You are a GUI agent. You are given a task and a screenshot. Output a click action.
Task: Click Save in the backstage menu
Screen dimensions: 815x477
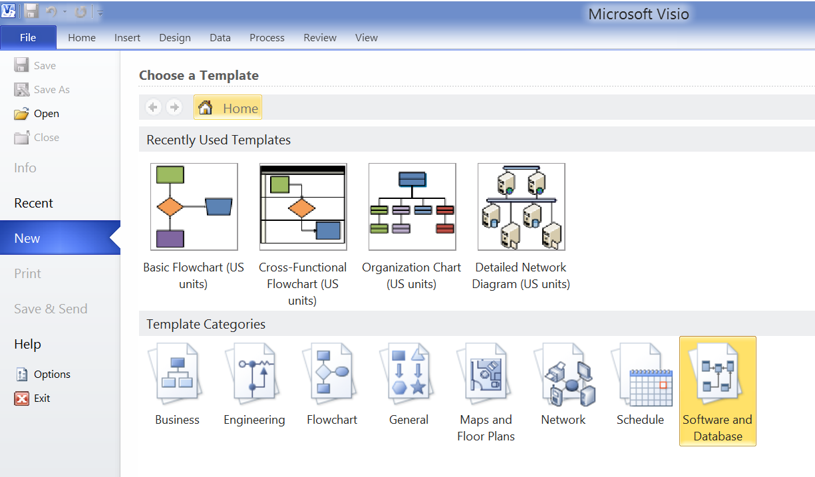pyautogui.click(x=36, y=66)
